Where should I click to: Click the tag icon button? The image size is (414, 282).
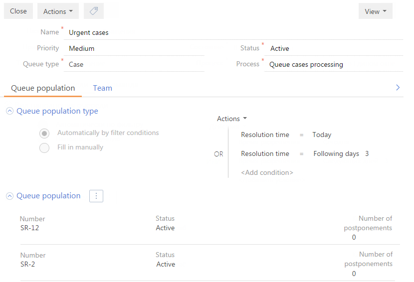click(94, 11)
